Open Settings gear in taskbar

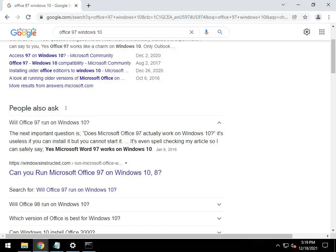pyautogui.click(x=73, y=245)
